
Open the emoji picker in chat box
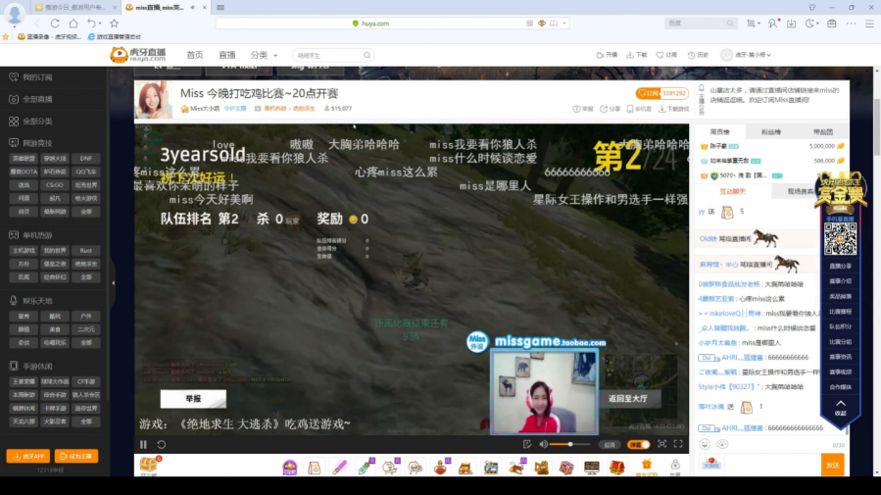click(x=705, y=444)
